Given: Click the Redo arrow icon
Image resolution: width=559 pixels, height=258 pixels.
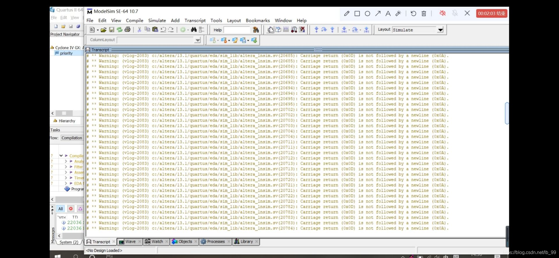Looking at the screenshot, I should pos(171,30).
